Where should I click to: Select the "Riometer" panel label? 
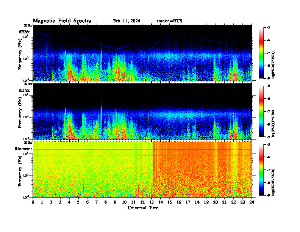tap(23, 149)
